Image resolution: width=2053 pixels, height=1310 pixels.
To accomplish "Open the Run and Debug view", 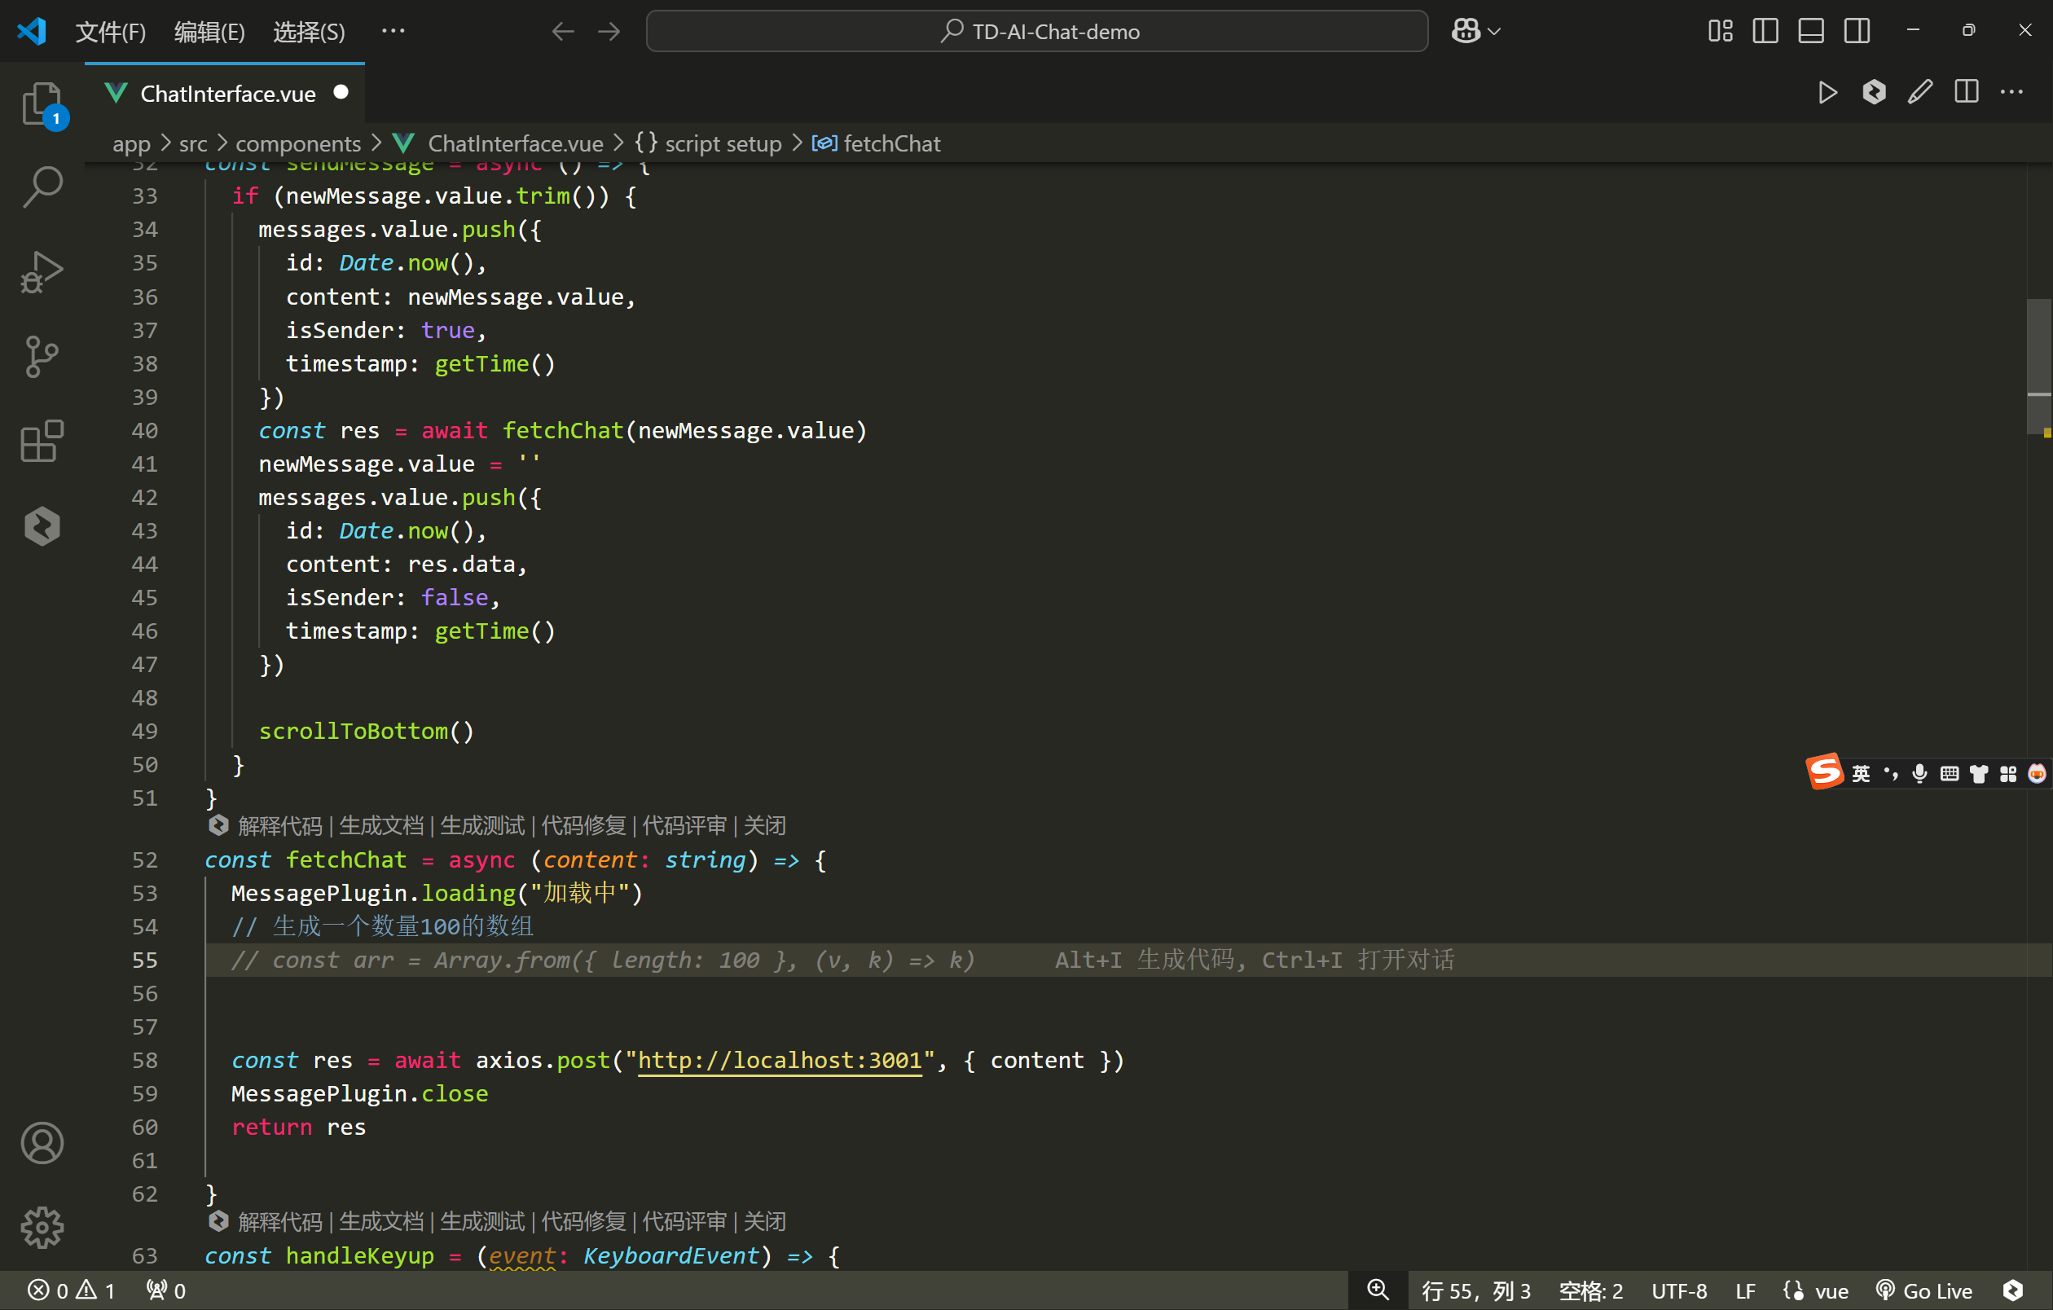I will point(42,272).
